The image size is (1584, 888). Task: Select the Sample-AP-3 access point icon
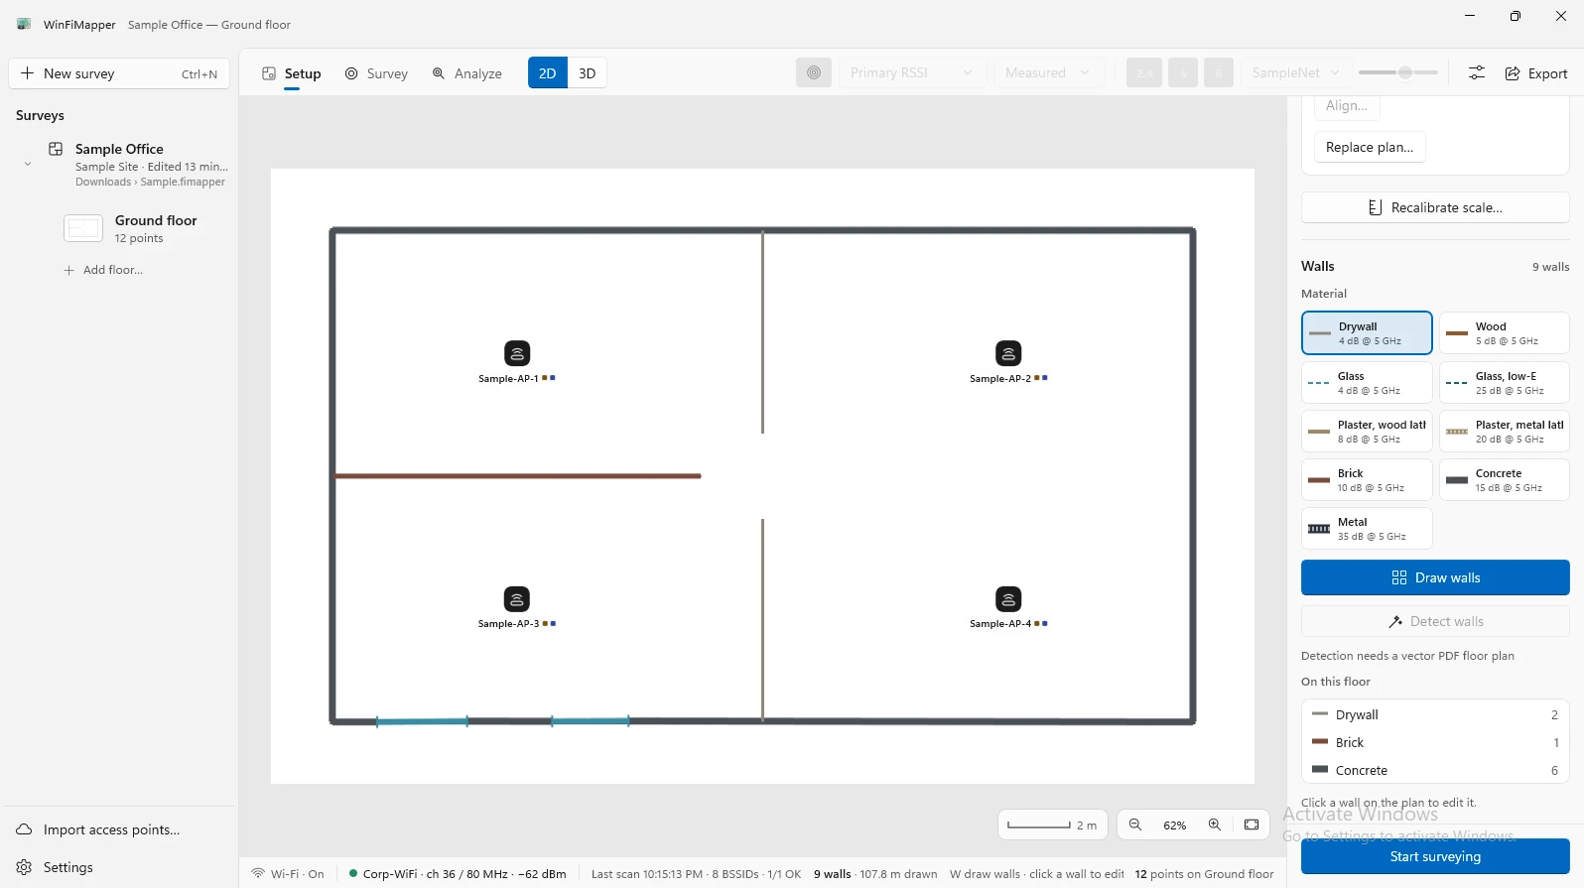[x=517, y=599]
